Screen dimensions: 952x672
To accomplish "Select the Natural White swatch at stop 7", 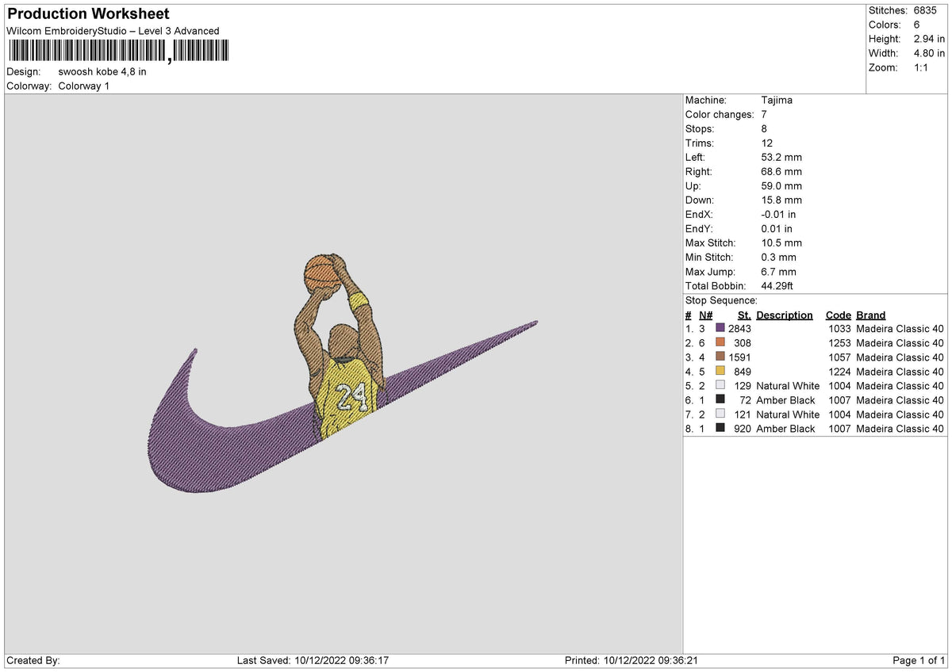I will [720, 414].
